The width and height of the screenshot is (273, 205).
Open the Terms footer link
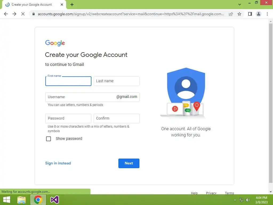tap(230, 193)
